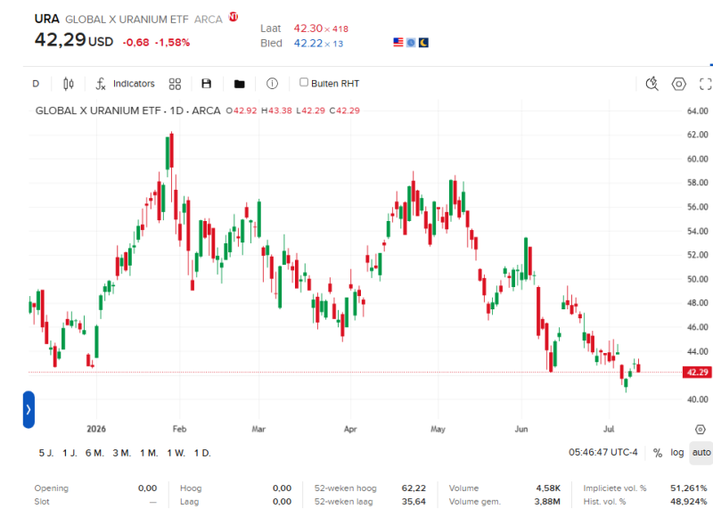Click the 52-weken hoog value 62,22
Screen dimensions: 713x517
[414, 488]
